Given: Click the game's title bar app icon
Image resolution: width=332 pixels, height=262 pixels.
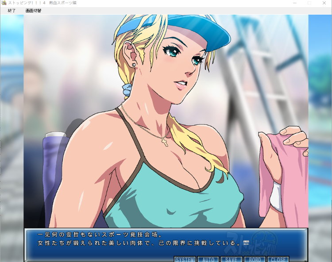Looking at the screenshot, I should click(x=4, y=3).
